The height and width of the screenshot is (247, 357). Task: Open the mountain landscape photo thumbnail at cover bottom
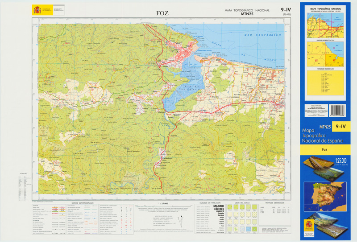click(x=328, y=225)
